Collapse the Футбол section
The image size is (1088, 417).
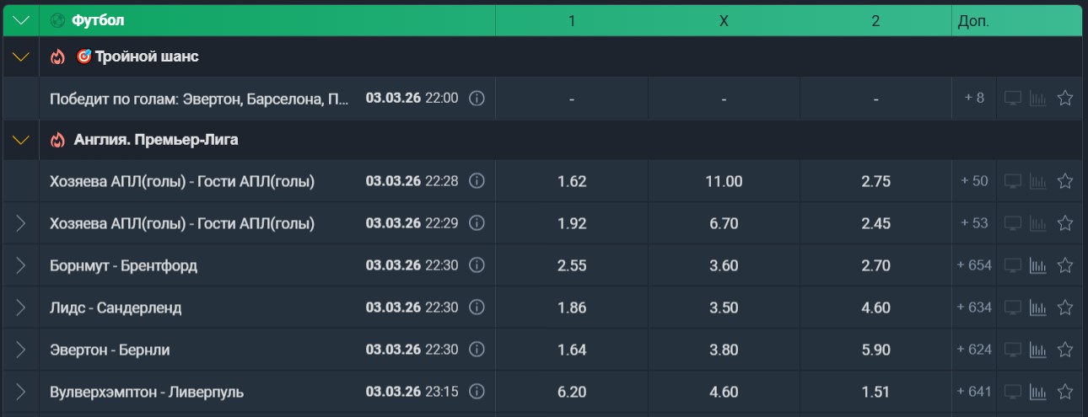point(21,20)
